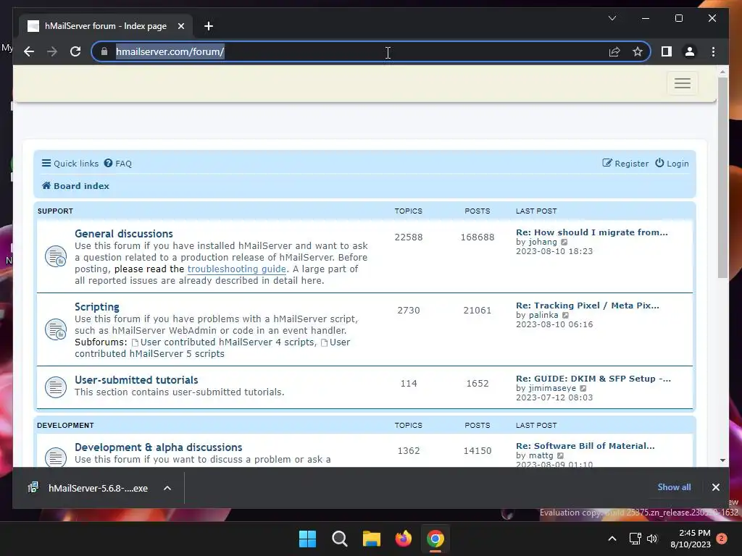Open a new browser tab
This screenshot has height=556, width=742.
click(209, 26)
